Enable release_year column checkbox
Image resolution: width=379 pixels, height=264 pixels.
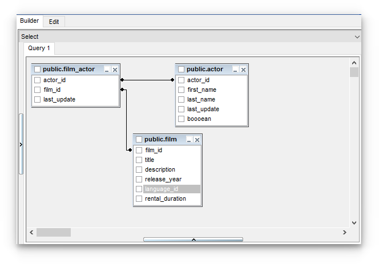click(x=139, y=179)
